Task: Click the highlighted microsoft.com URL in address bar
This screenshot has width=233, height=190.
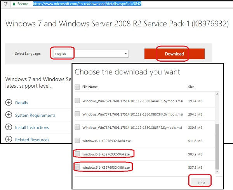Action: [x=87, y=4]
